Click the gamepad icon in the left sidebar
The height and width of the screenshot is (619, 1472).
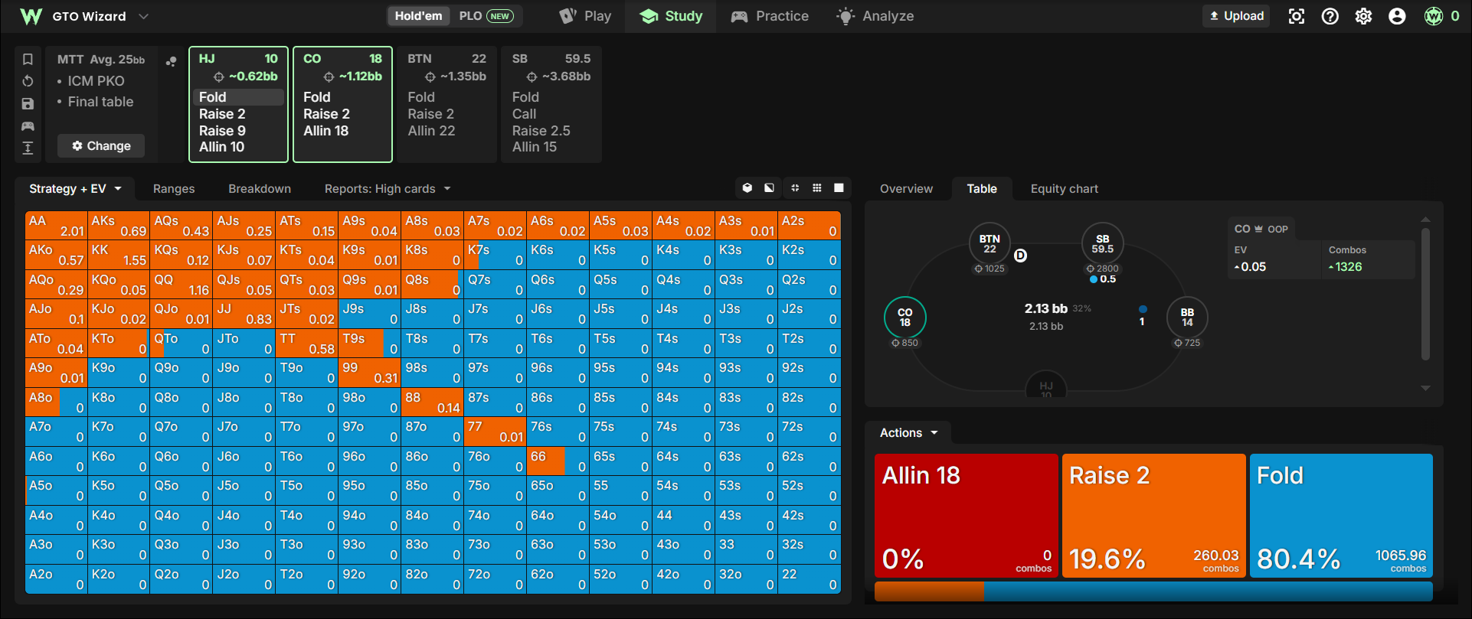(28, 125)
